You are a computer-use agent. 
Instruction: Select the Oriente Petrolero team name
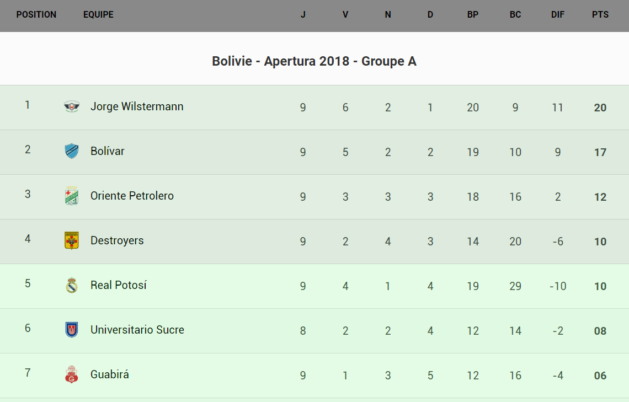tap(132, 196)
